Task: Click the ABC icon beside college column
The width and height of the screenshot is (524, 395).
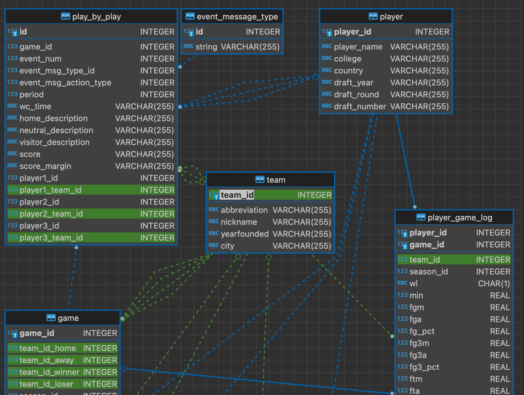Action: 327,58
